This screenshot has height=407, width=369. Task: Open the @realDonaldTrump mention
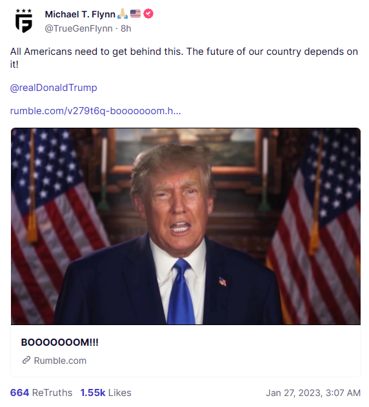click(54, 88)
